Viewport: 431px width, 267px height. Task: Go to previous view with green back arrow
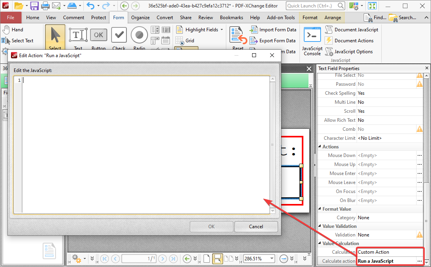click(x=124, y=5)
